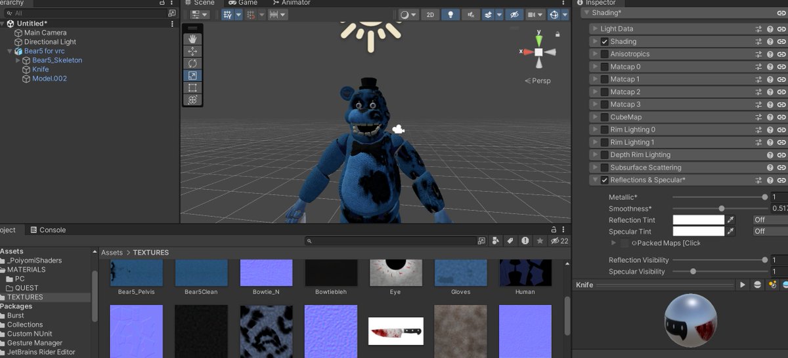Expand the Light Data section

pos(594,29)
